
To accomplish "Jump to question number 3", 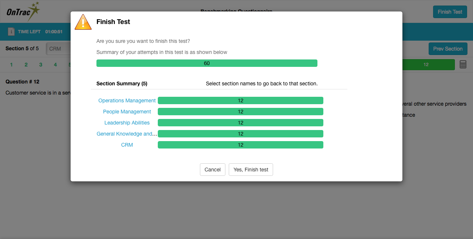I will click(x=41, y=65).
